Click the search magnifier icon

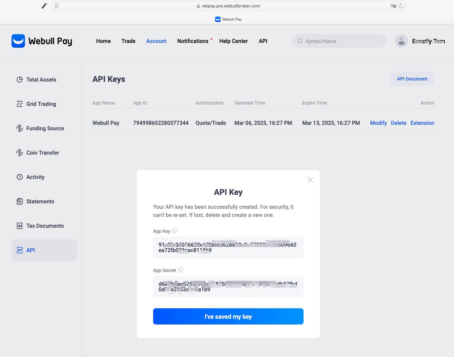300,41
